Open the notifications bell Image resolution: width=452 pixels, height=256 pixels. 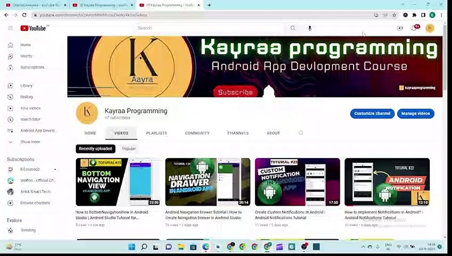(x=414, y=28)
